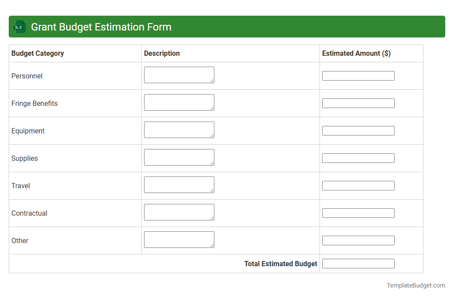454x298 pixels.
Task: Open the TemplateBudget.com link
Action: point(416,285)
